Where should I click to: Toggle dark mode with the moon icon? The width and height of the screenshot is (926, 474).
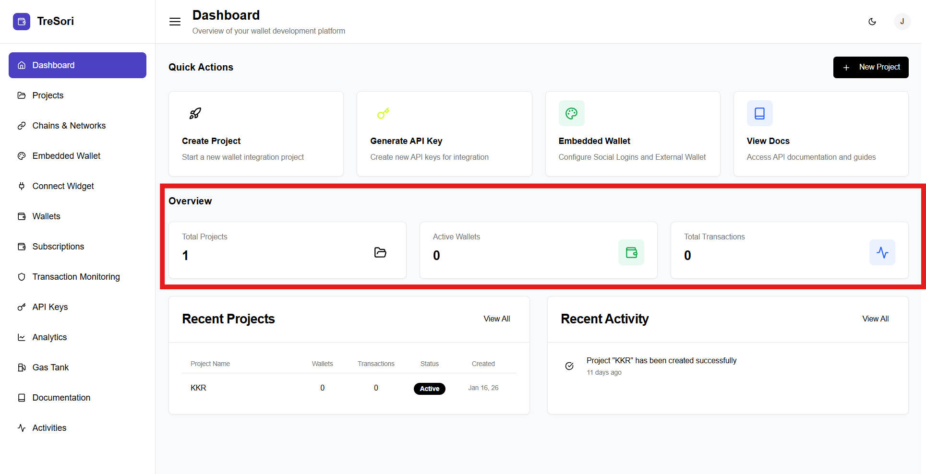tap(872, 22)
